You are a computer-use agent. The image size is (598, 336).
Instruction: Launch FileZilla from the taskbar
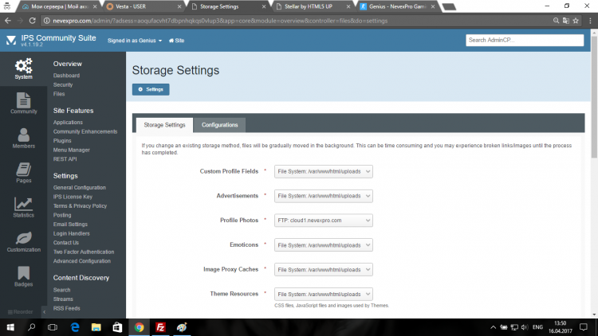pyautogui.click(x=160, y=326)
